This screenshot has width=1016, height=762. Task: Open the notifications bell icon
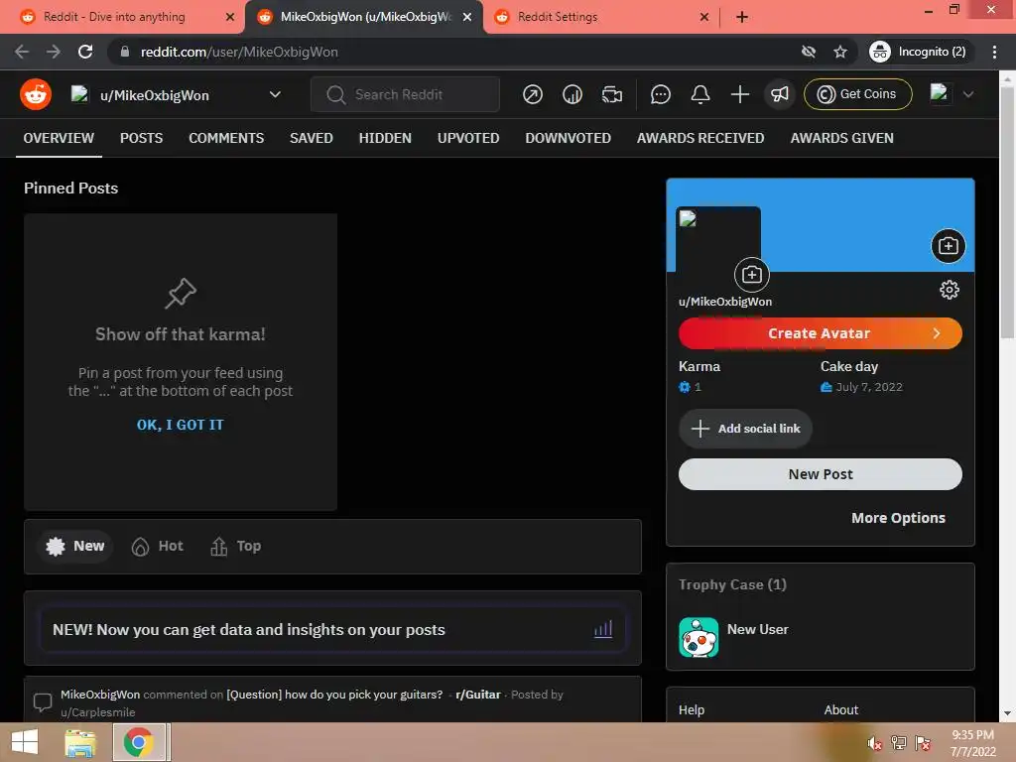point(700,94)
